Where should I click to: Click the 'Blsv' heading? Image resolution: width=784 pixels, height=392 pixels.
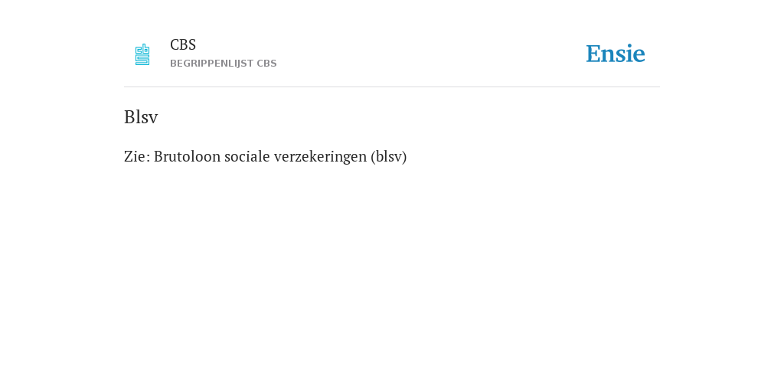(x=141, y=117)
